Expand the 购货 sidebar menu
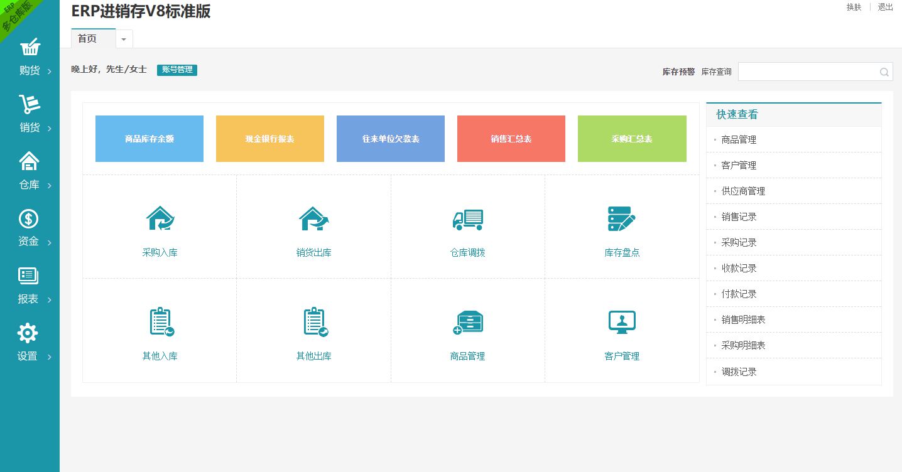This screenshot has width=902, height=472. [30, 58]
